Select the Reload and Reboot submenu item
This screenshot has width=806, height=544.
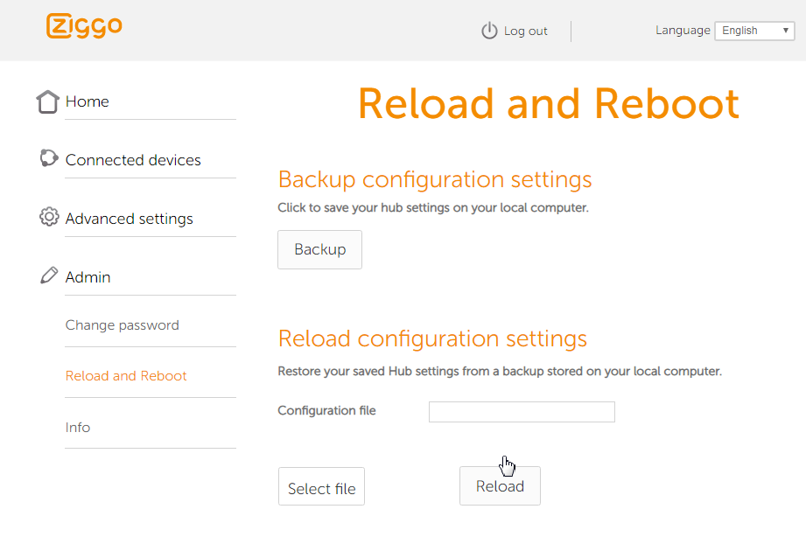(126, 376)
